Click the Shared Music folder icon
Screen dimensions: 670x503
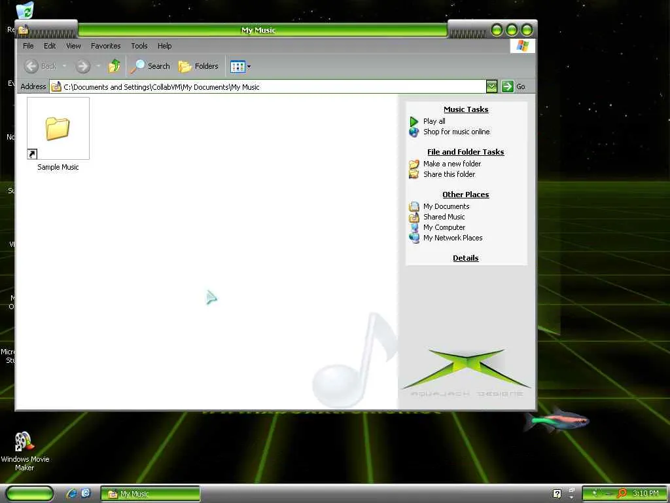tap(414, 217)
